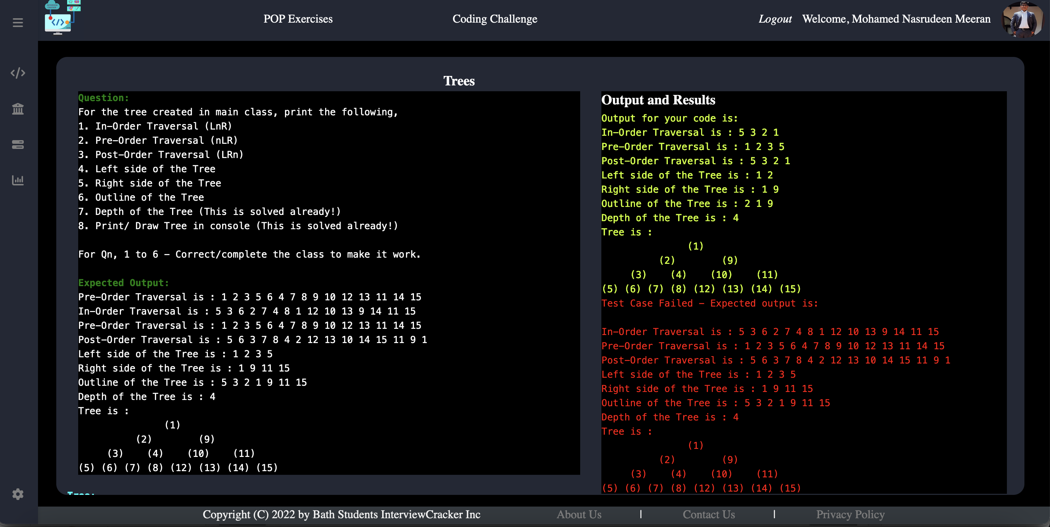Click 'Test Case Failed – Expected output is:' line
Screen dimensions: 1050x527
point(709,303)
